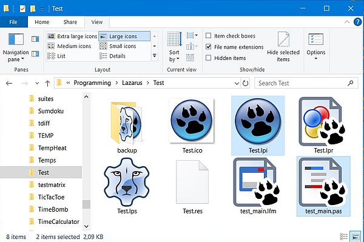Open the Options icon
364x242 pixels.
[315, 39]
